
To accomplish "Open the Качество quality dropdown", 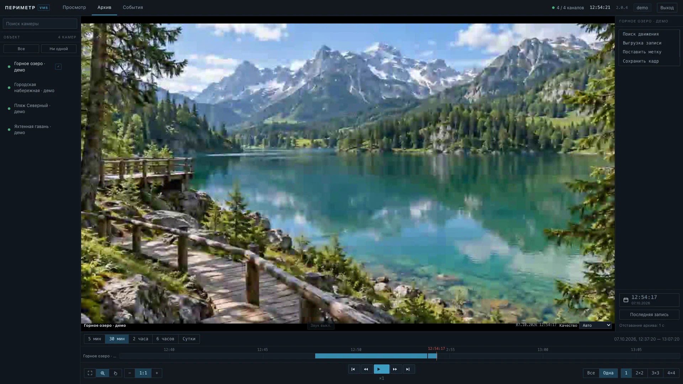I will click(x=595, y=325).
